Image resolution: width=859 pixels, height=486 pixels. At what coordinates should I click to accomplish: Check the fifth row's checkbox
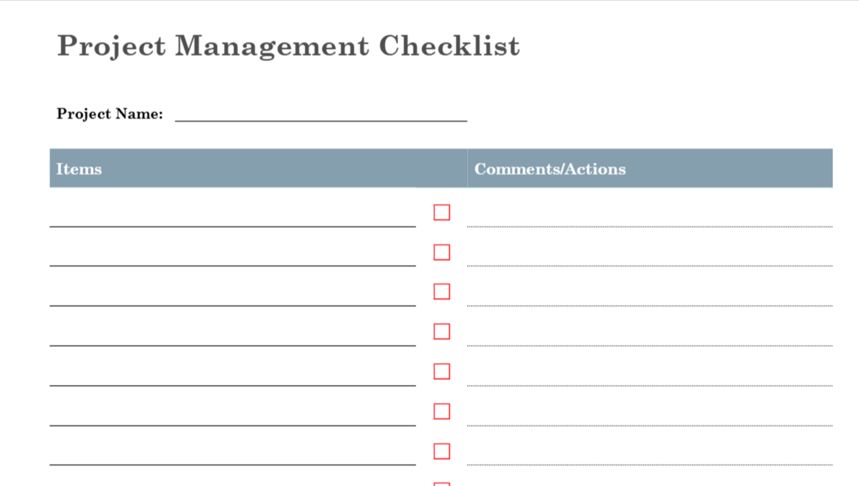(x=442, y=371)
